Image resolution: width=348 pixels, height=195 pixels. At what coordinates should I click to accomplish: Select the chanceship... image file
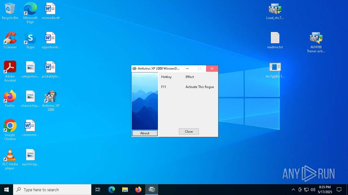30,99
